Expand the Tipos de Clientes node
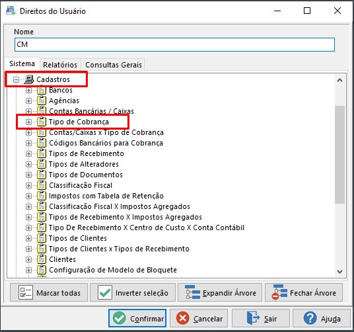This screenshot has width=354, height=332. point(28,239)
